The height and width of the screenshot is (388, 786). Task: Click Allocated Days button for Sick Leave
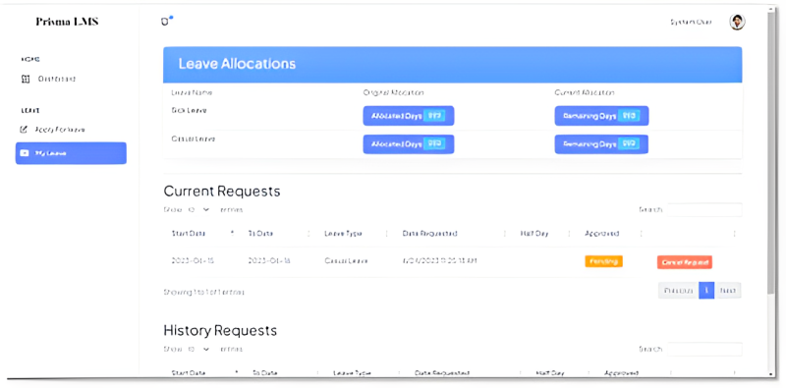(409, 116)
